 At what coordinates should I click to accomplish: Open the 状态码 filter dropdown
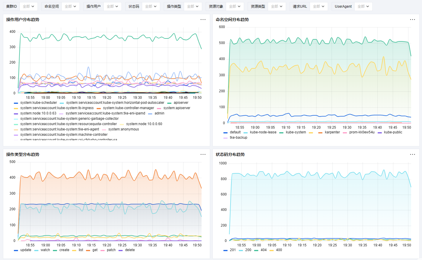(x=151, y=6)
